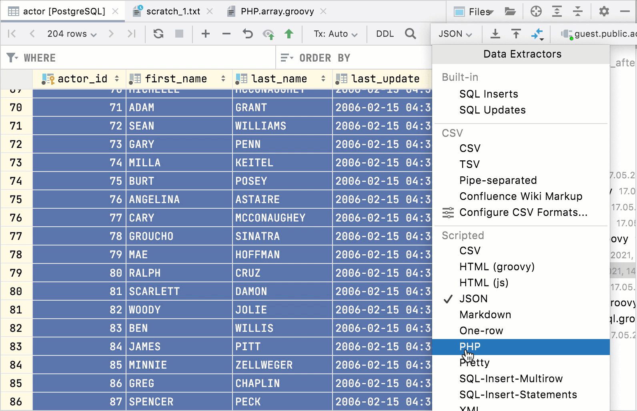This screenshot has width=637, height=411.
Task: Switch to PHP.array.groovy tab
Action: [x=277, y=11]
